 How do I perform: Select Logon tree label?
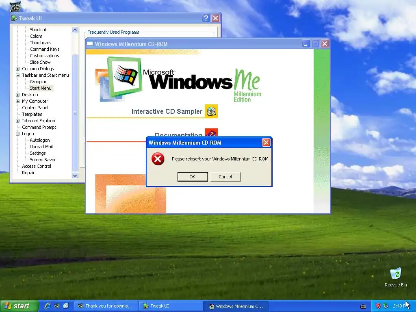tap(28, 134)
